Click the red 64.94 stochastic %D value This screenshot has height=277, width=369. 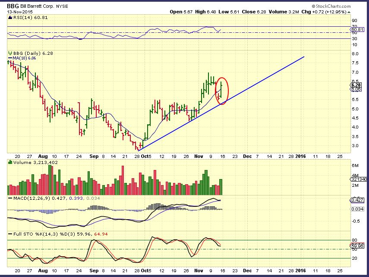coord(101,234)
